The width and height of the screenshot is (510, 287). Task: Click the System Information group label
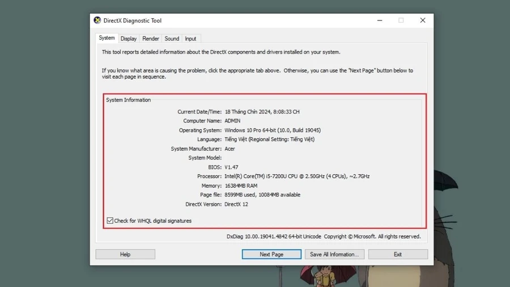(128, 100)
